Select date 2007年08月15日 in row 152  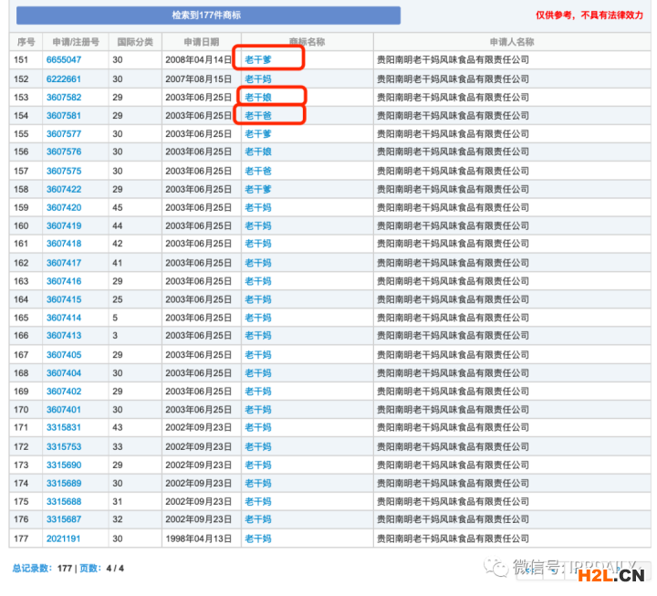pyautogui.click(x=199, y=79)
